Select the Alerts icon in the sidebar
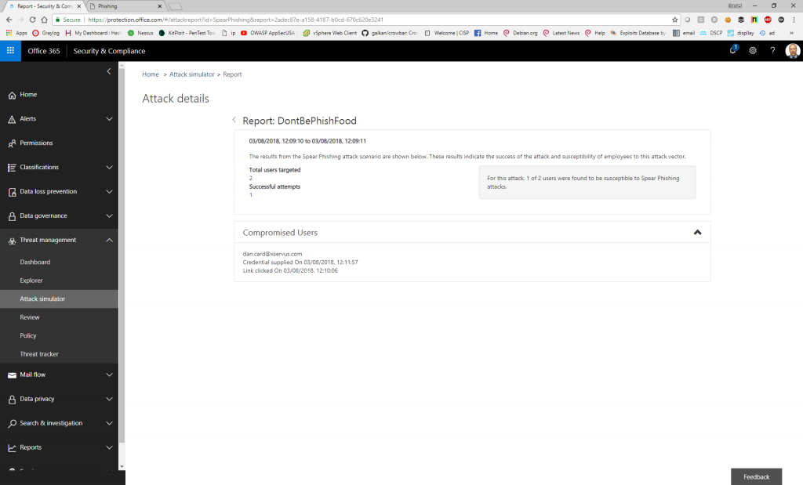The height and width of the screenshot is (485, 803). [x=10, y=118]
